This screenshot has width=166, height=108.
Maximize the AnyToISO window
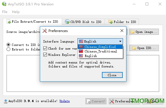[x=147, y=4]
